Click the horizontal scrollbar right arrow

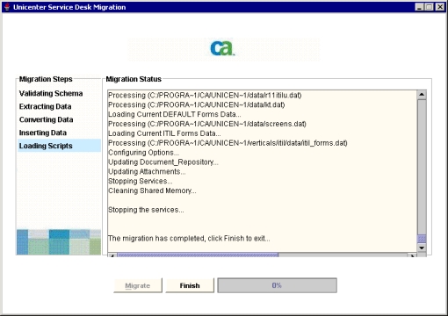click(412, 255)
